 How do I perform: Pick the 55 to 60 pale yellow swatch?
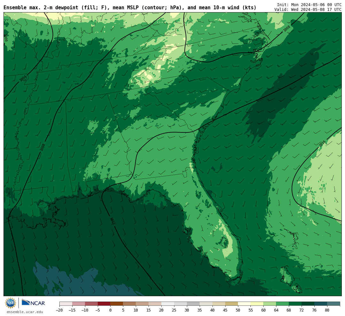(257, 304)
